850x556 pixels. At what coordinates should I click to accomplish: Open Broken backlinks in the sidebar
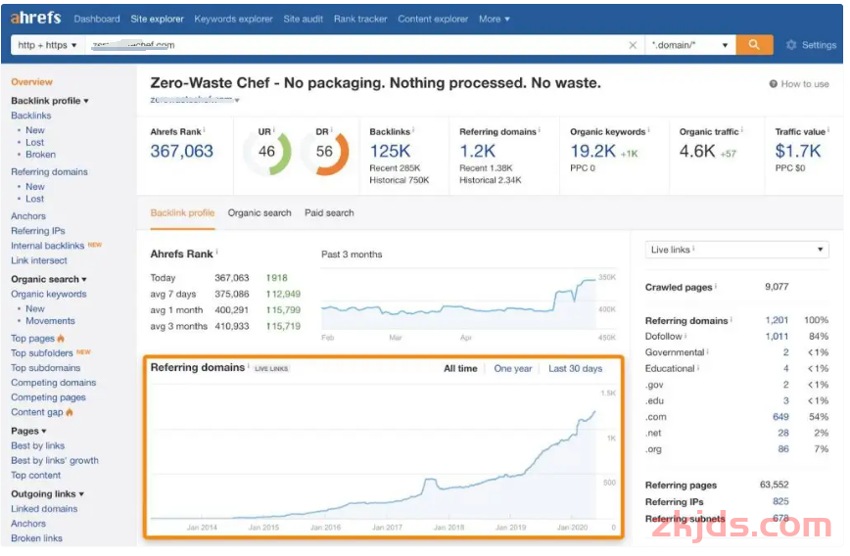[x=41, y=155]
